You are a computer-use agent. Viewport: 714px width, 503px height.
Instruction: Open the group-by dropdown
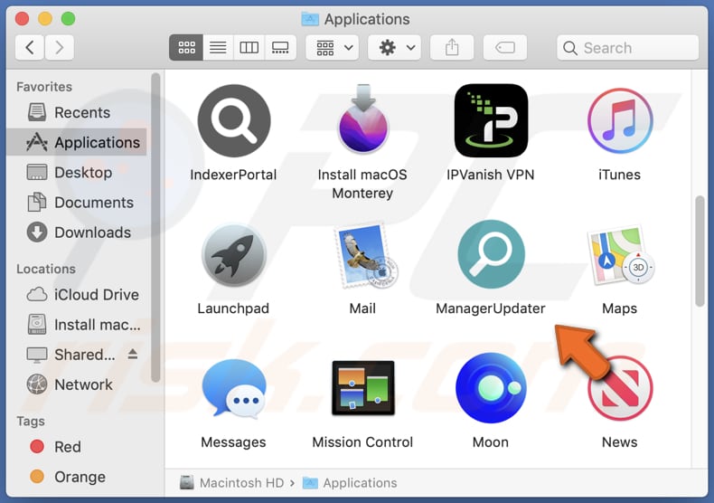[x=333, y=47]
